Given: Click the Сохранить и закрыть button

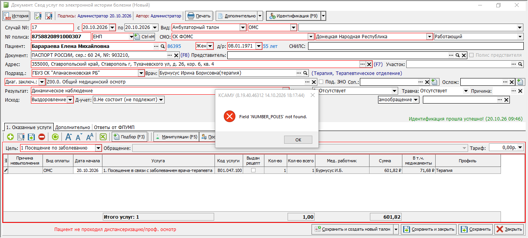Looking at the screenshot, I should [x=429, y=229].
